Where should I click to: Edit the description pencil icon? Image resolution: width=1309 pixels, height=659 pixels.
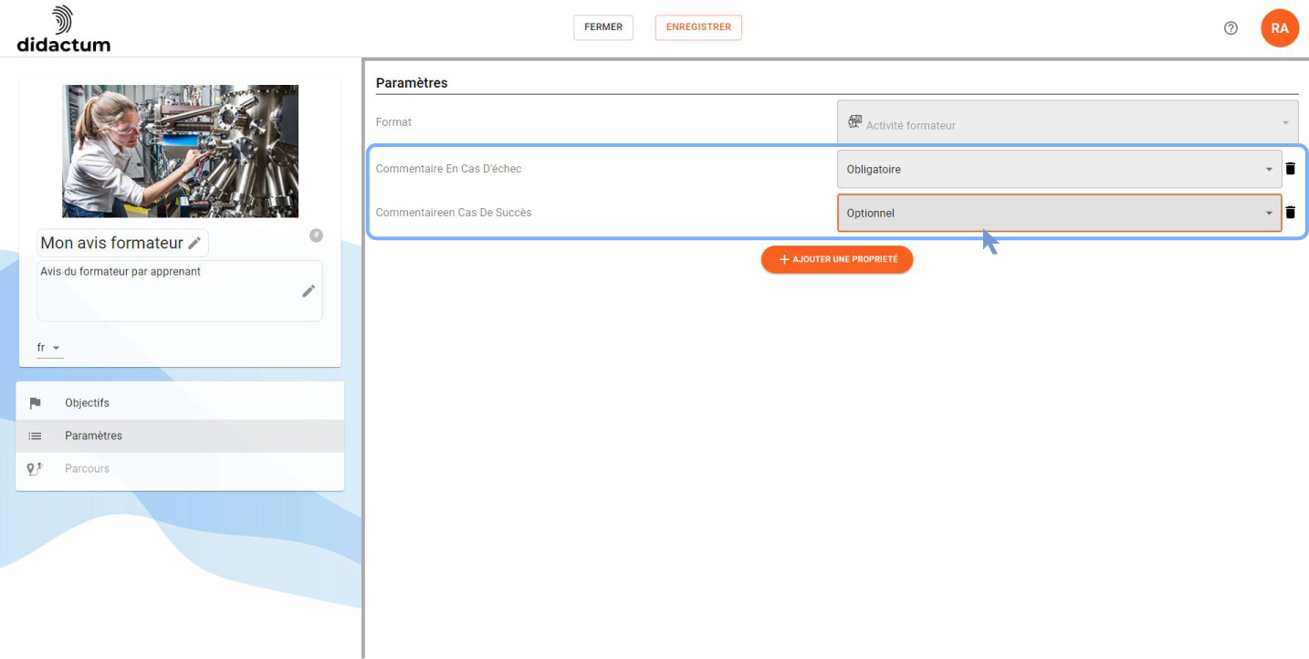tap(309, 291)
